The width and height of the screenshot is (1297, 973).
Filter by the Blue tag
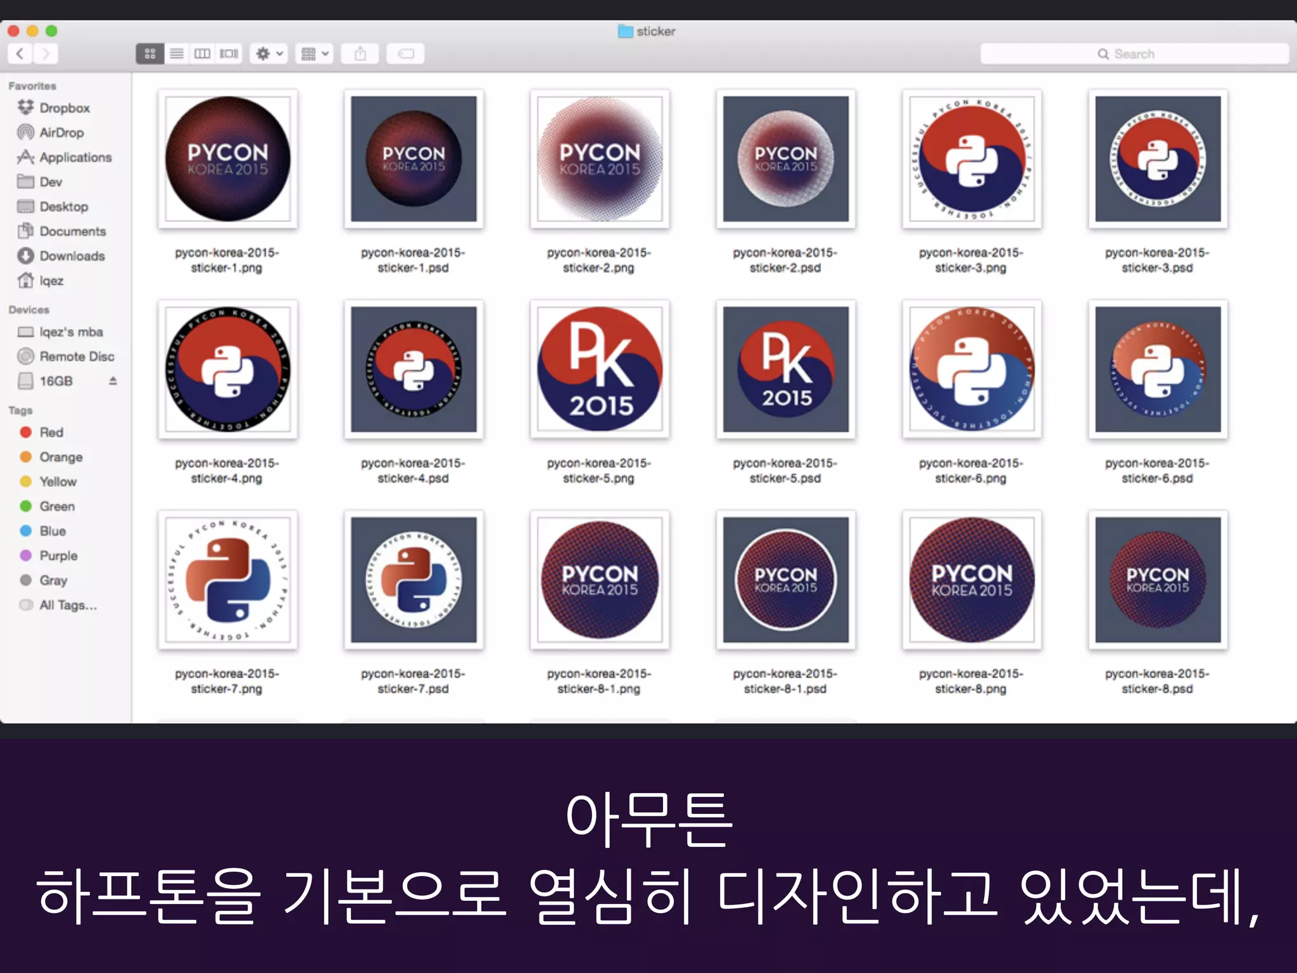(x=44, y=531)
